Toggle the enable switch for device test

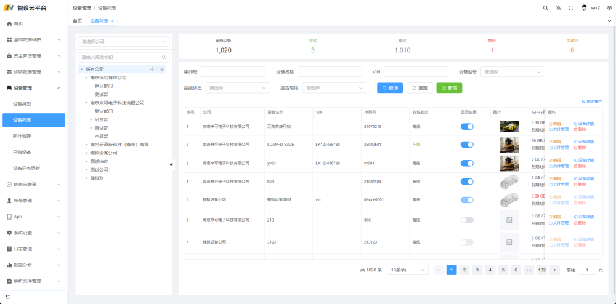click(467, 182)
